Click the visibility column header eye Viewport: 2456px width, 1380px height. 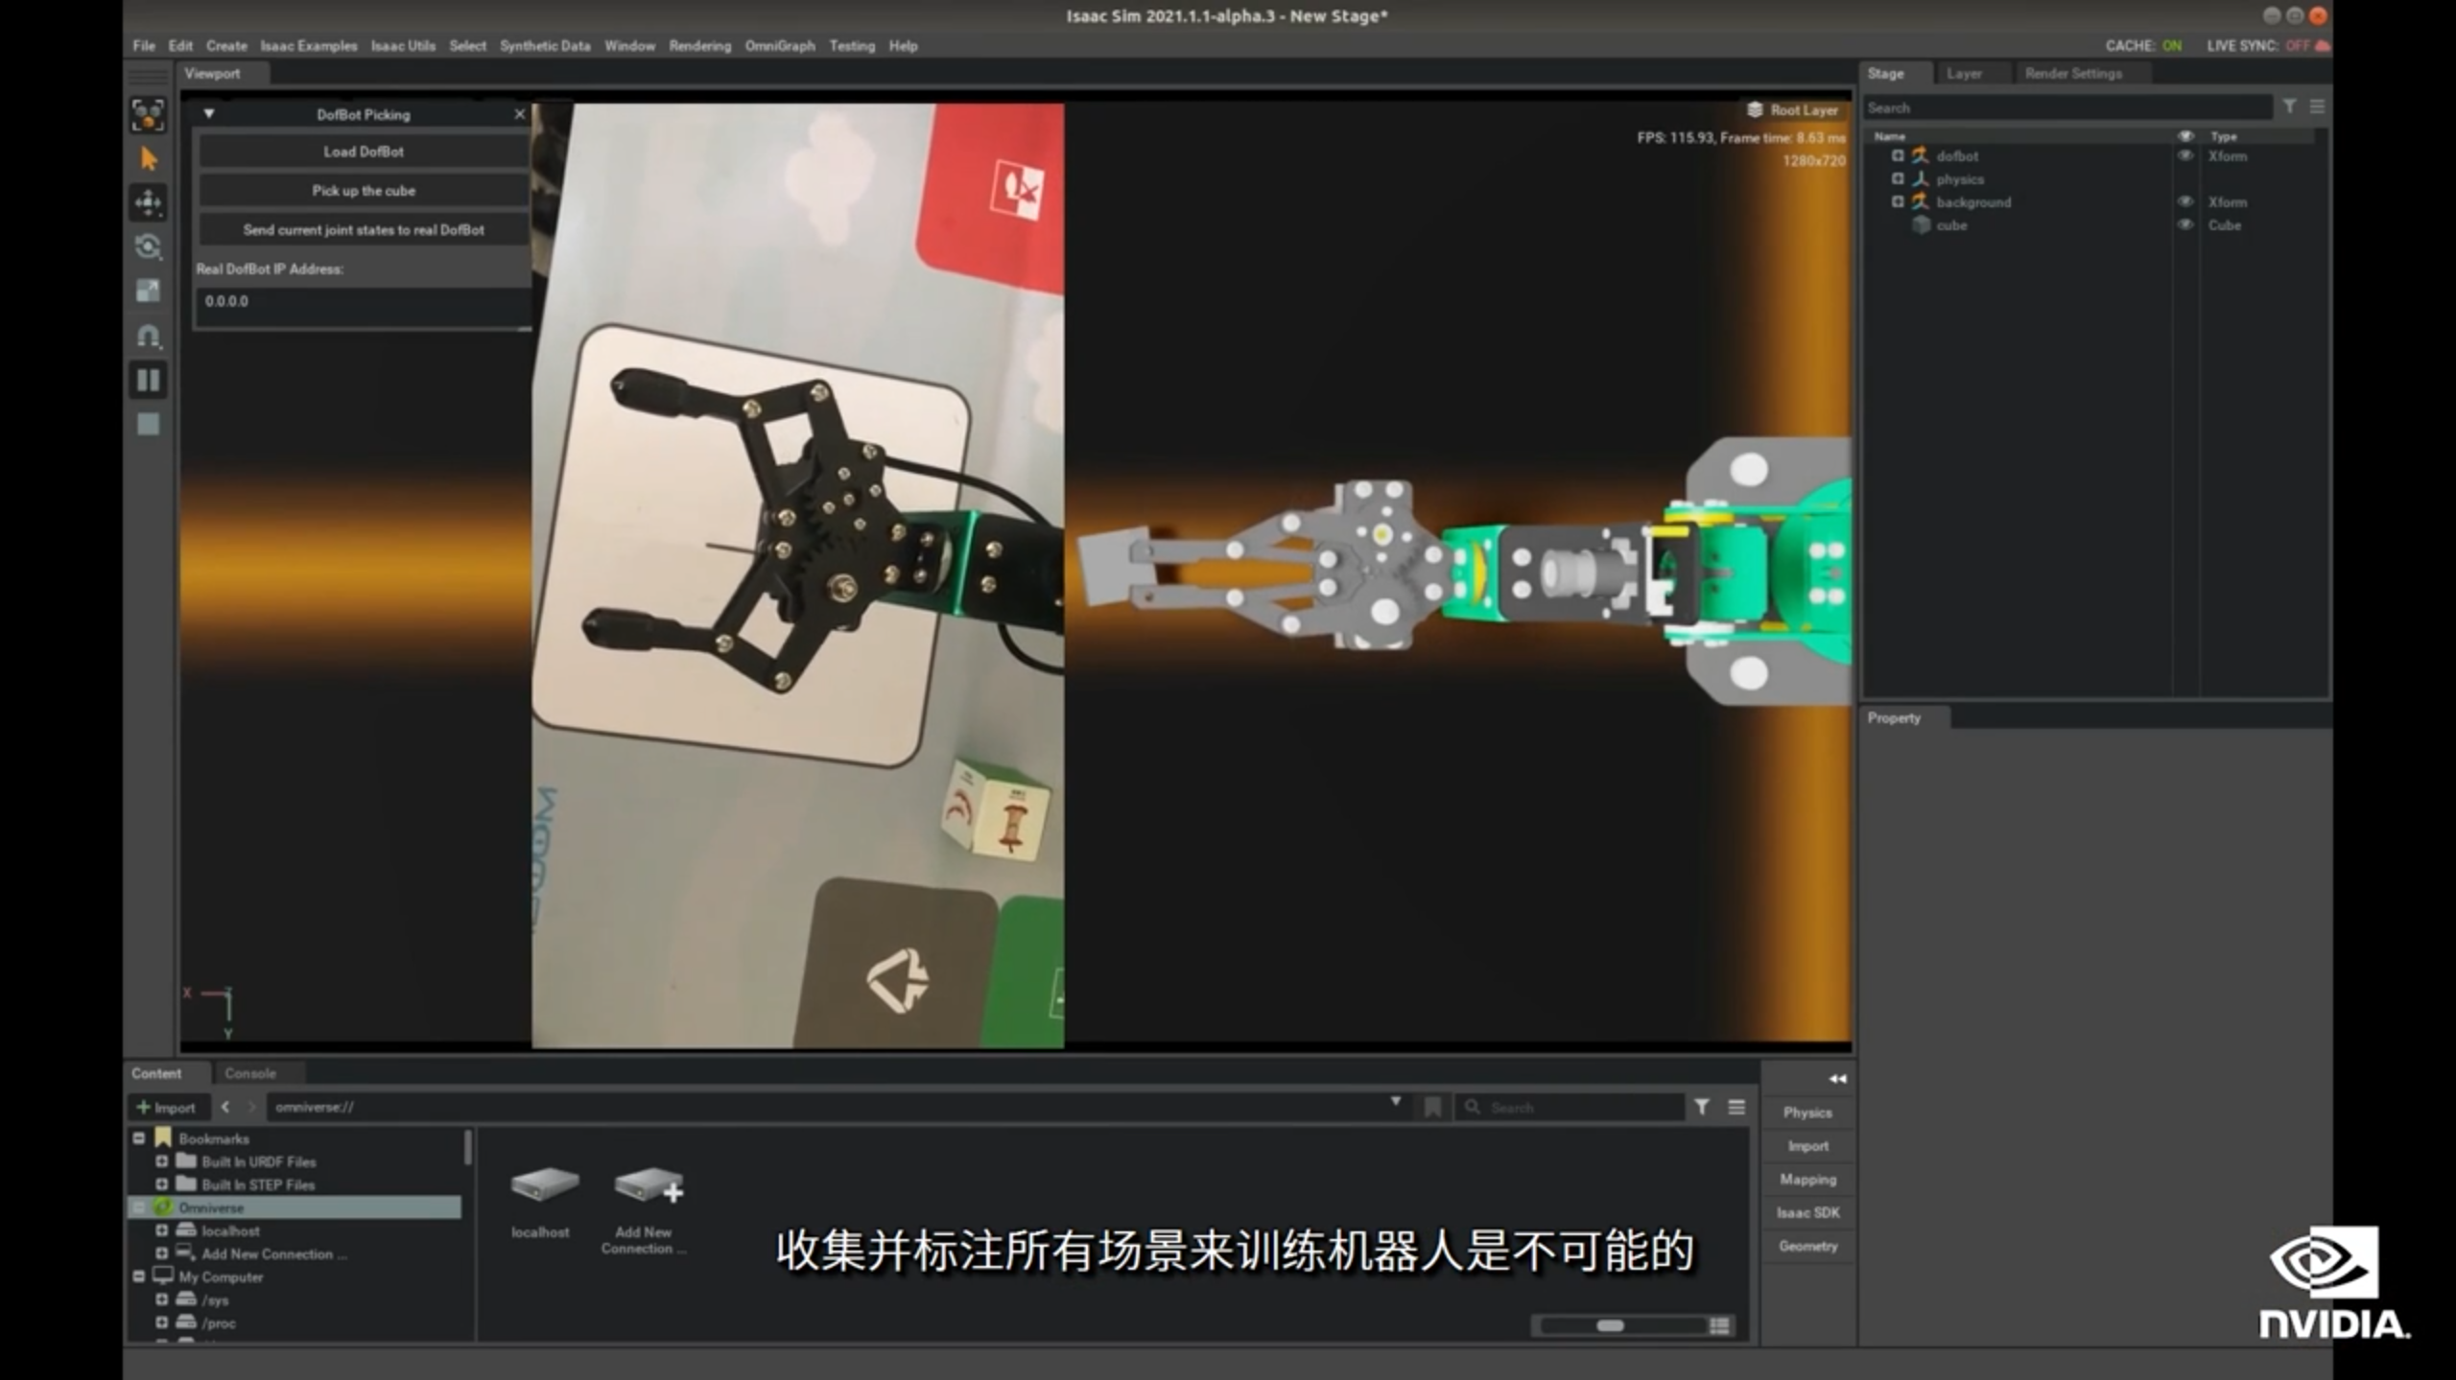pyautogui.click(x=2185, y=136)
